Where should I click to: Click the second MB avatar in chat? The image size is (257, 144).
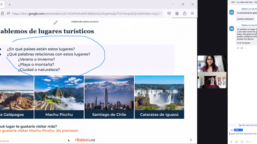232,28
